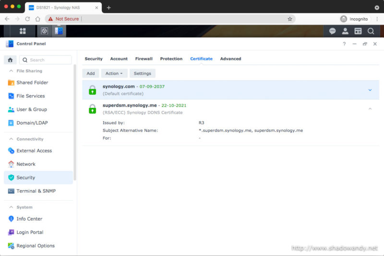Open the Chrome three-dot menu
This screenshot has width=384, height=256.
pos(377,19)
